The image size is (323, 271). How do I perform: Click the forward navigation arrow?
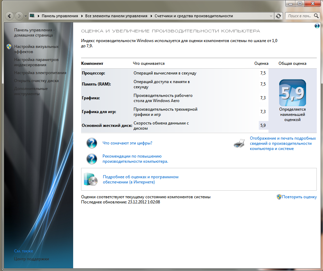pyautogui.click(x=19, y=16)
